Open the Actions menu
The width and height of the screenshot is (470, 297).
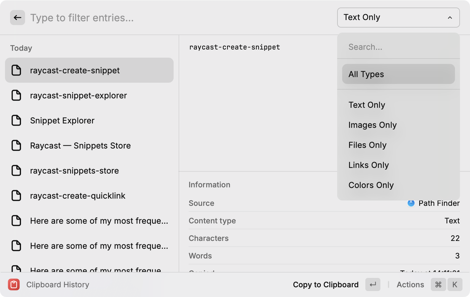click(x=410, y=284)
